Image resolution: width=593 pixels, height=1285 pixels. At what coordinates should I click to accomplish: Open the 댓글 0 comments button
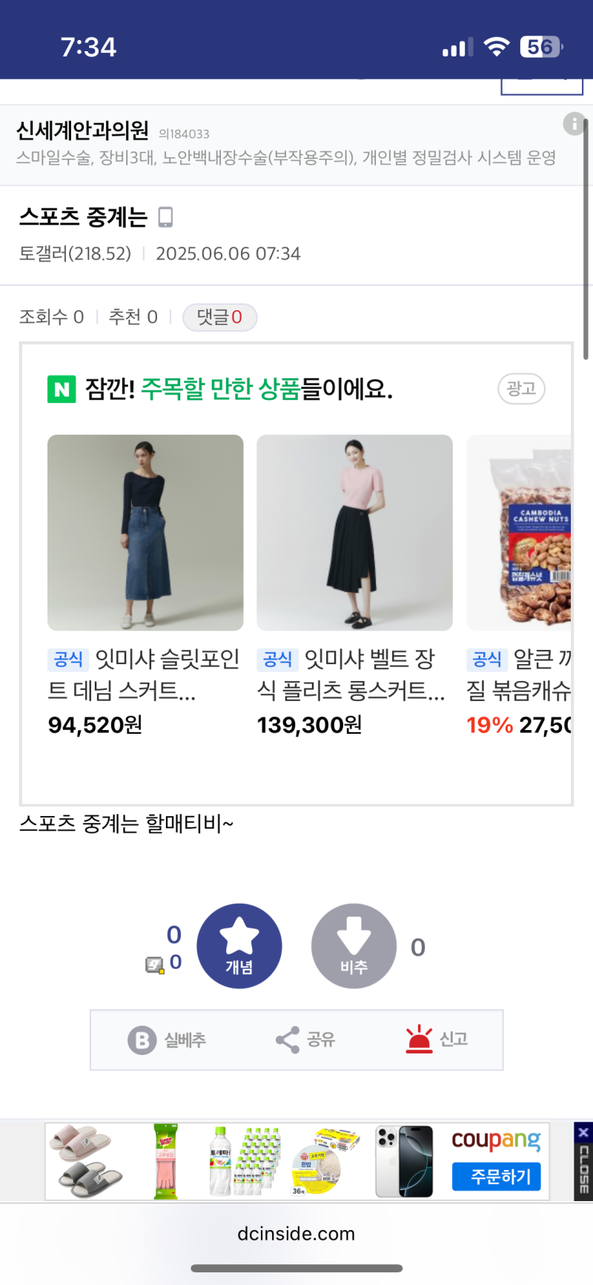click(219, 318)
